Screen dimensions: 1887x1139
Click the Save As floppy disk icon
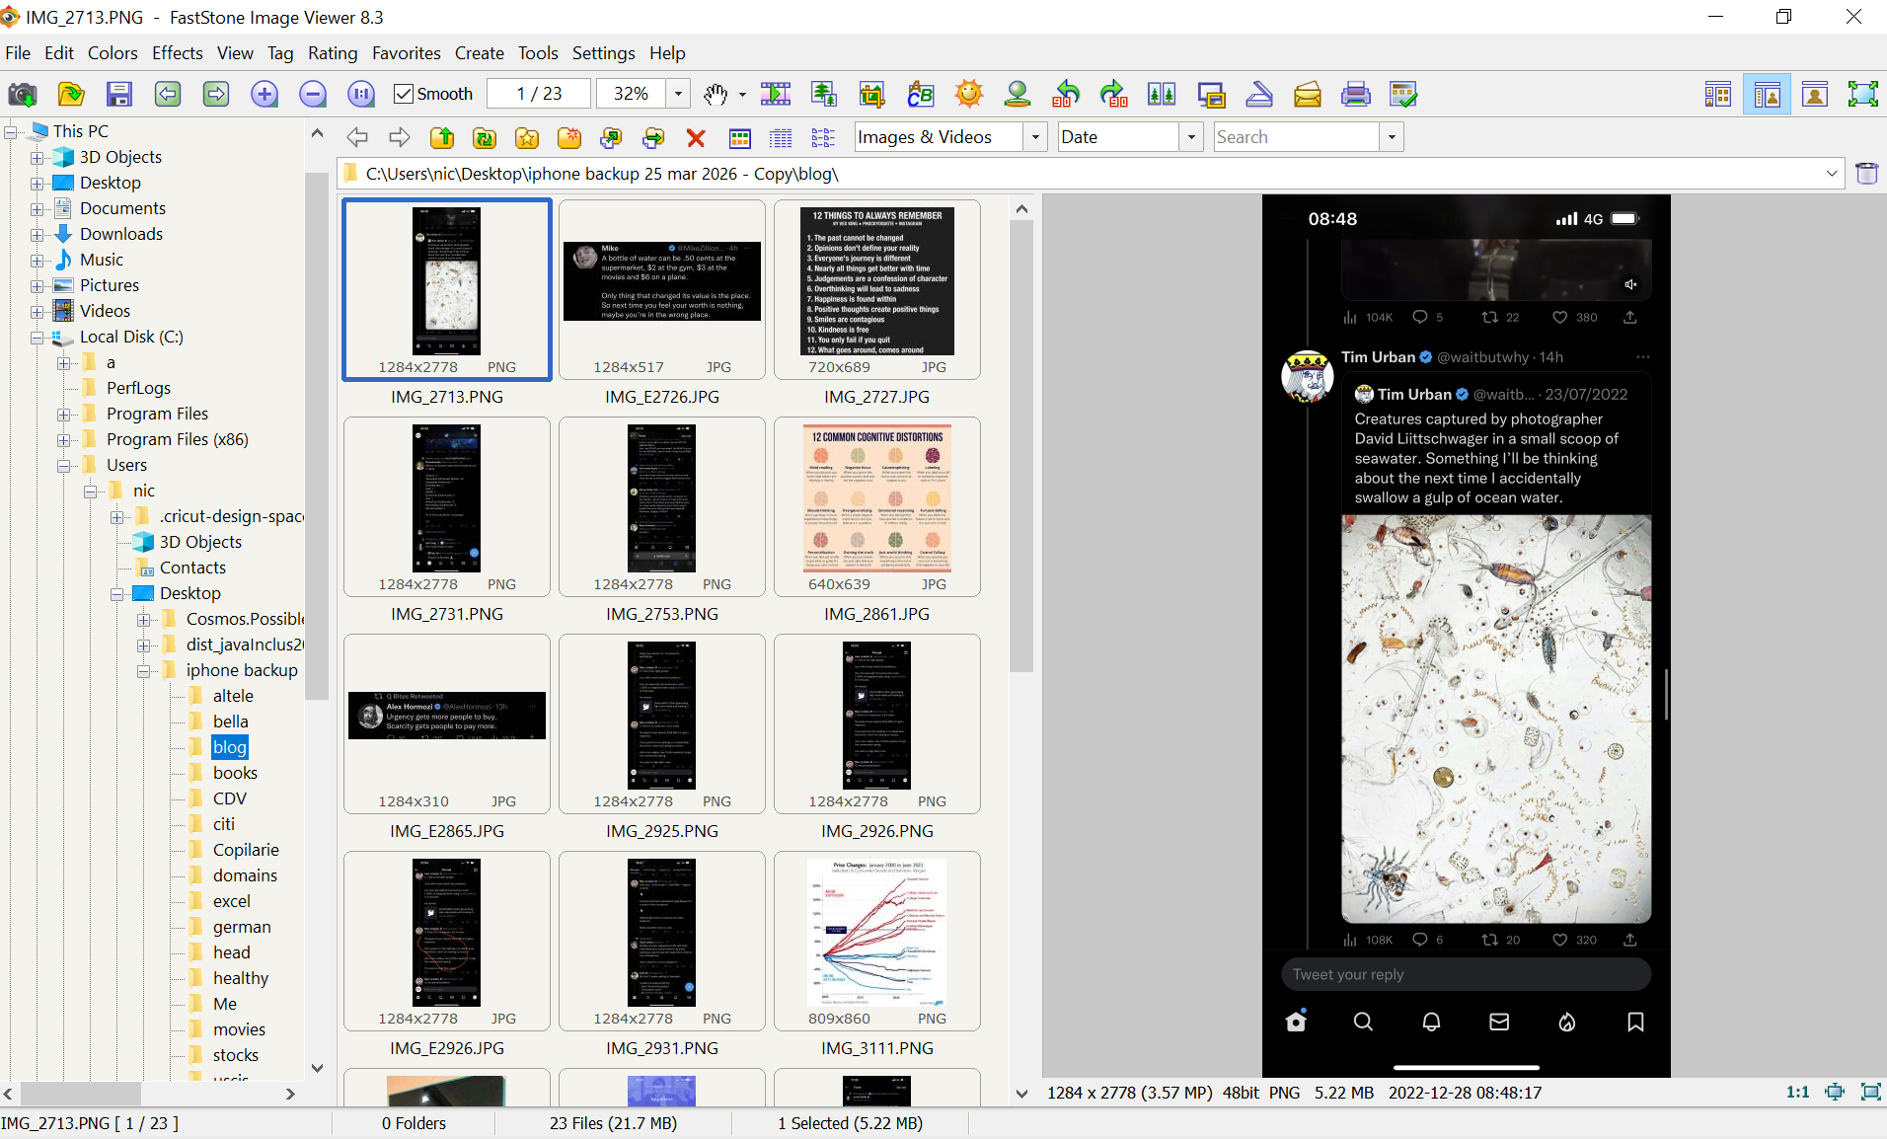click(119, 94)
